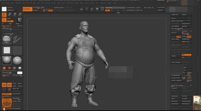Image resolution: width=201 pixels, height=111 pixels.
Task: Toggle the Dynamic draw size option
Action: pos(20,26)
